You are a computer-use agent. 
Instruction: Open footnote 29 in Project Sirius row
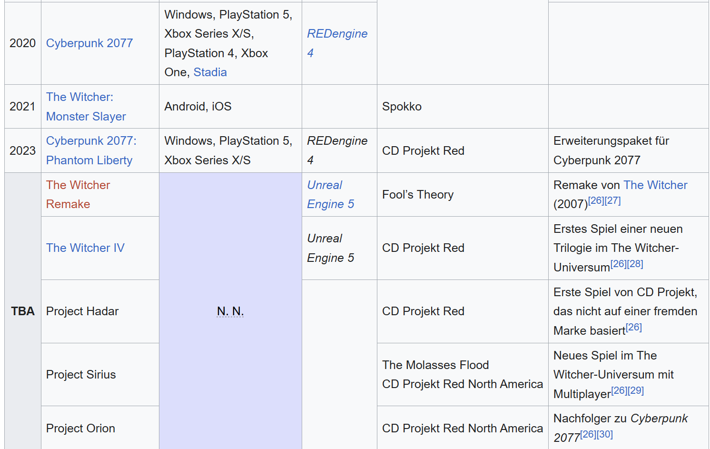(636, 390)
